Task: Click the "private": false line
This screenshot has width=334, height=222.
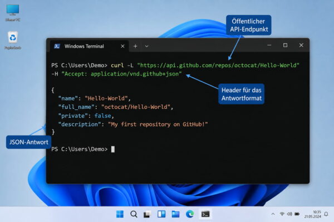Action: 86,116
